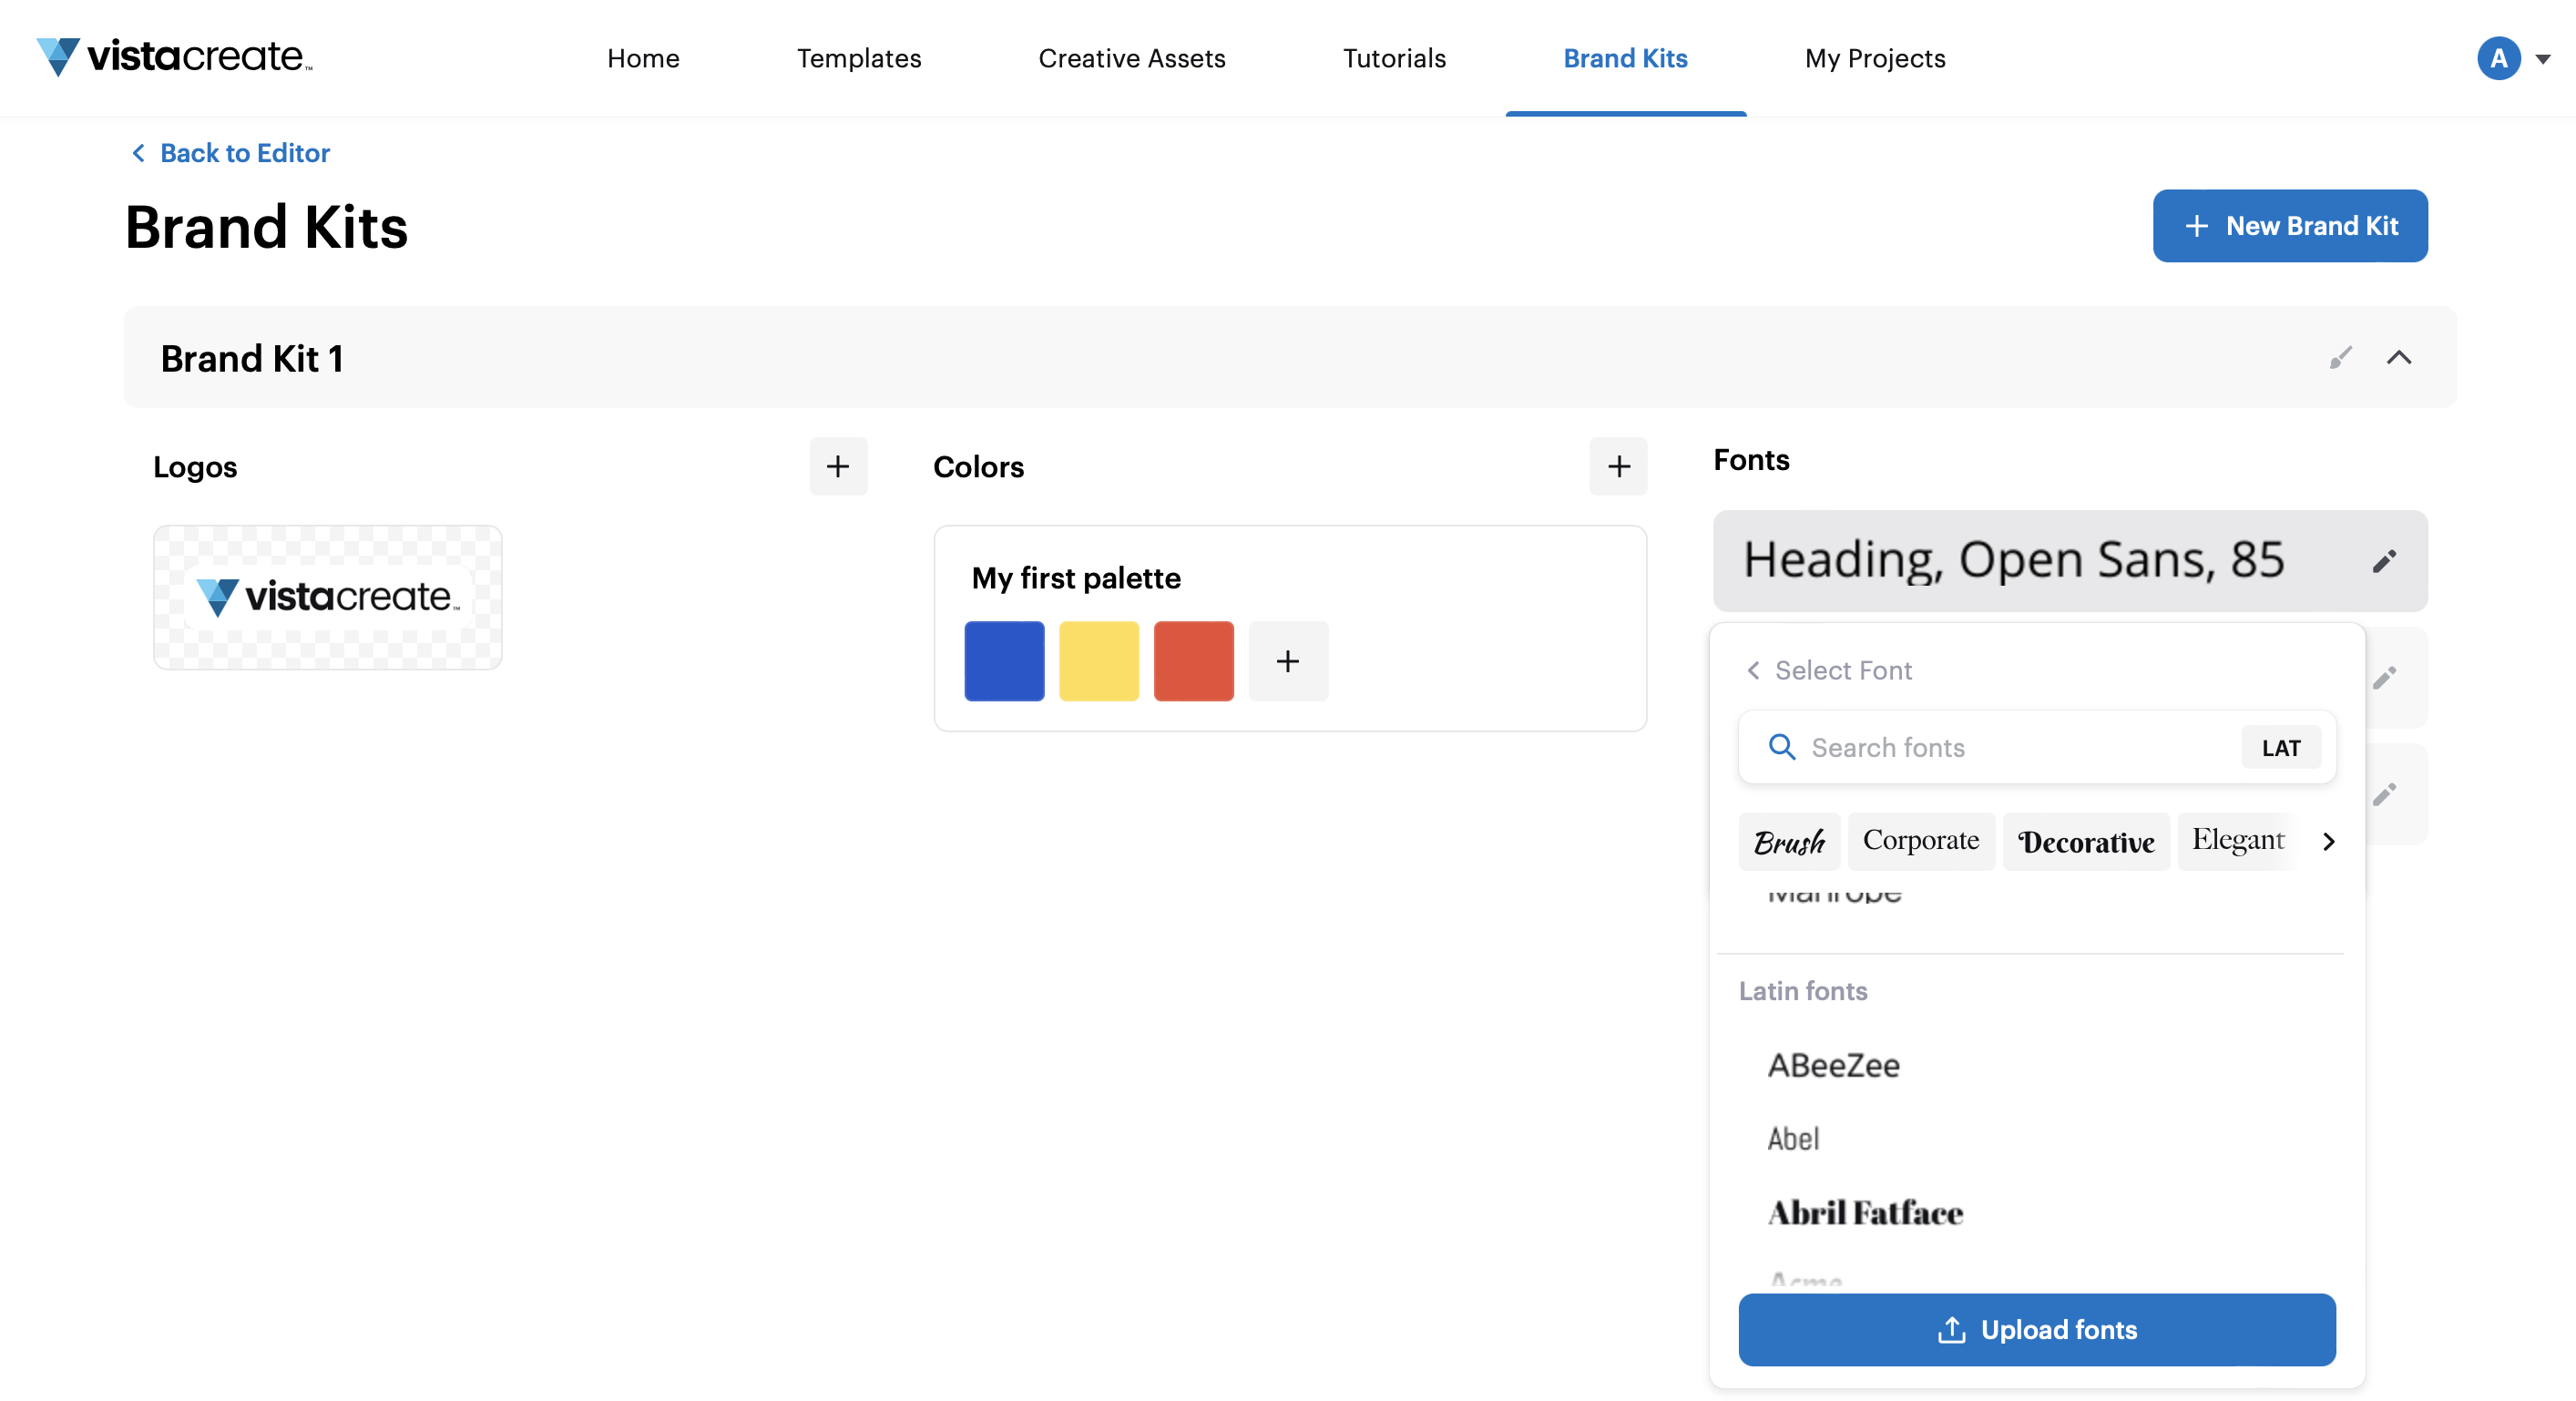This screenshot has width=2576, height=1401.
Task: Go to Templates tab
Action: [859, 58]
